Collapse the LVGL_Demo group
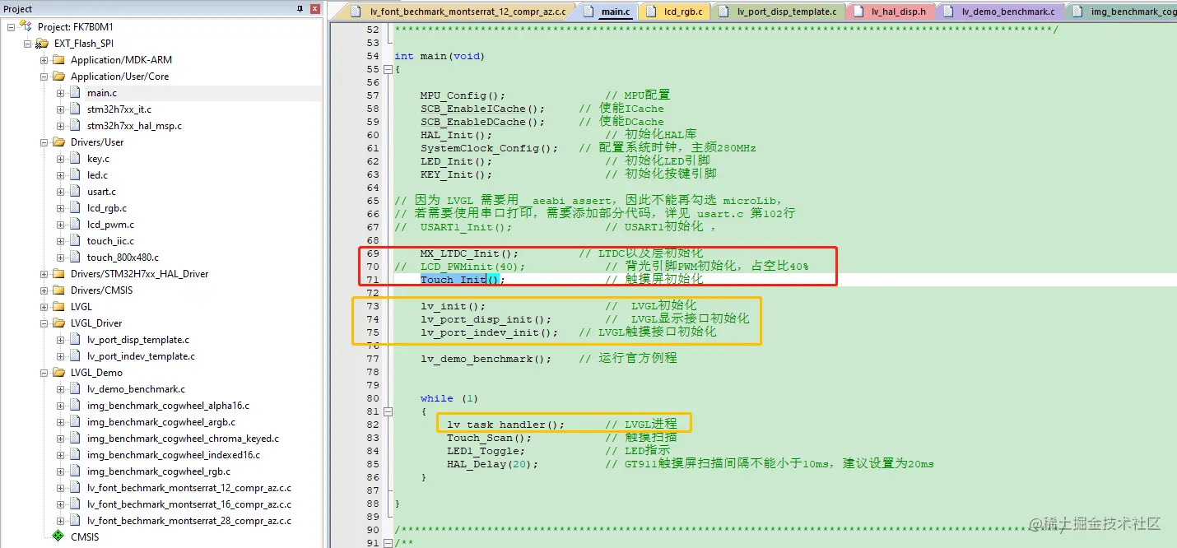Image resolution: width=1177 pixels, height=548 pixels. 44,372
